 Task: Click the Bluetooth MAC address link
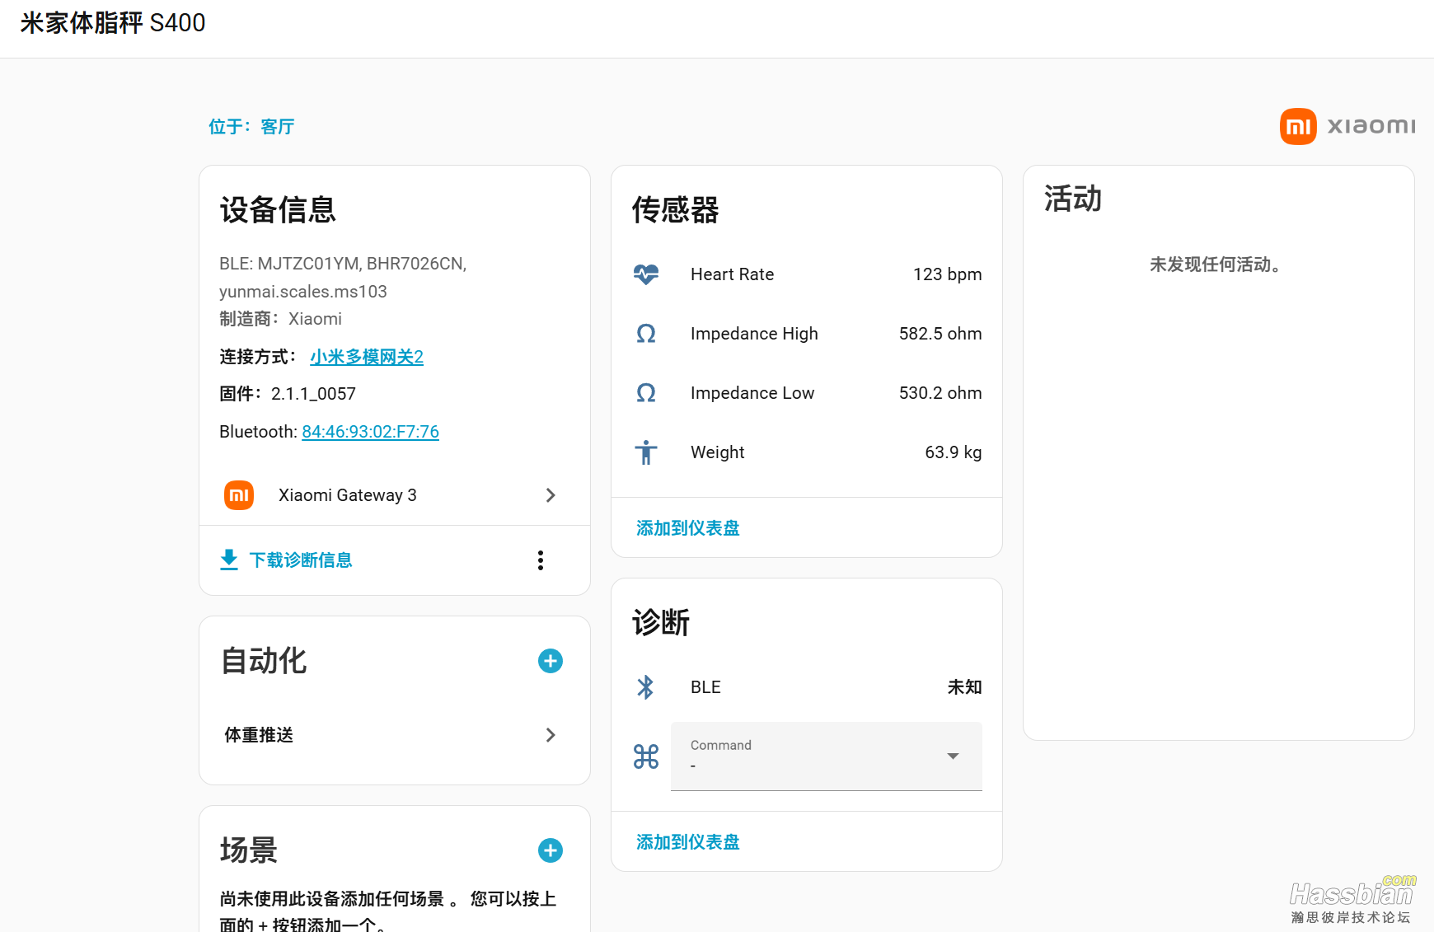coord(370,432)
